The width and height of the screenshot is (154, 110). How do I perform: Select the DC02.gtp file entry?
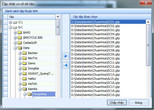point(108,26)
